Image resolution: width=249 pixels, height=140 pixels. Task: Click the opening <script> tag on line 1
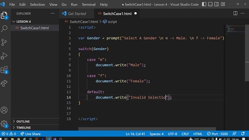tap(87, 28)
